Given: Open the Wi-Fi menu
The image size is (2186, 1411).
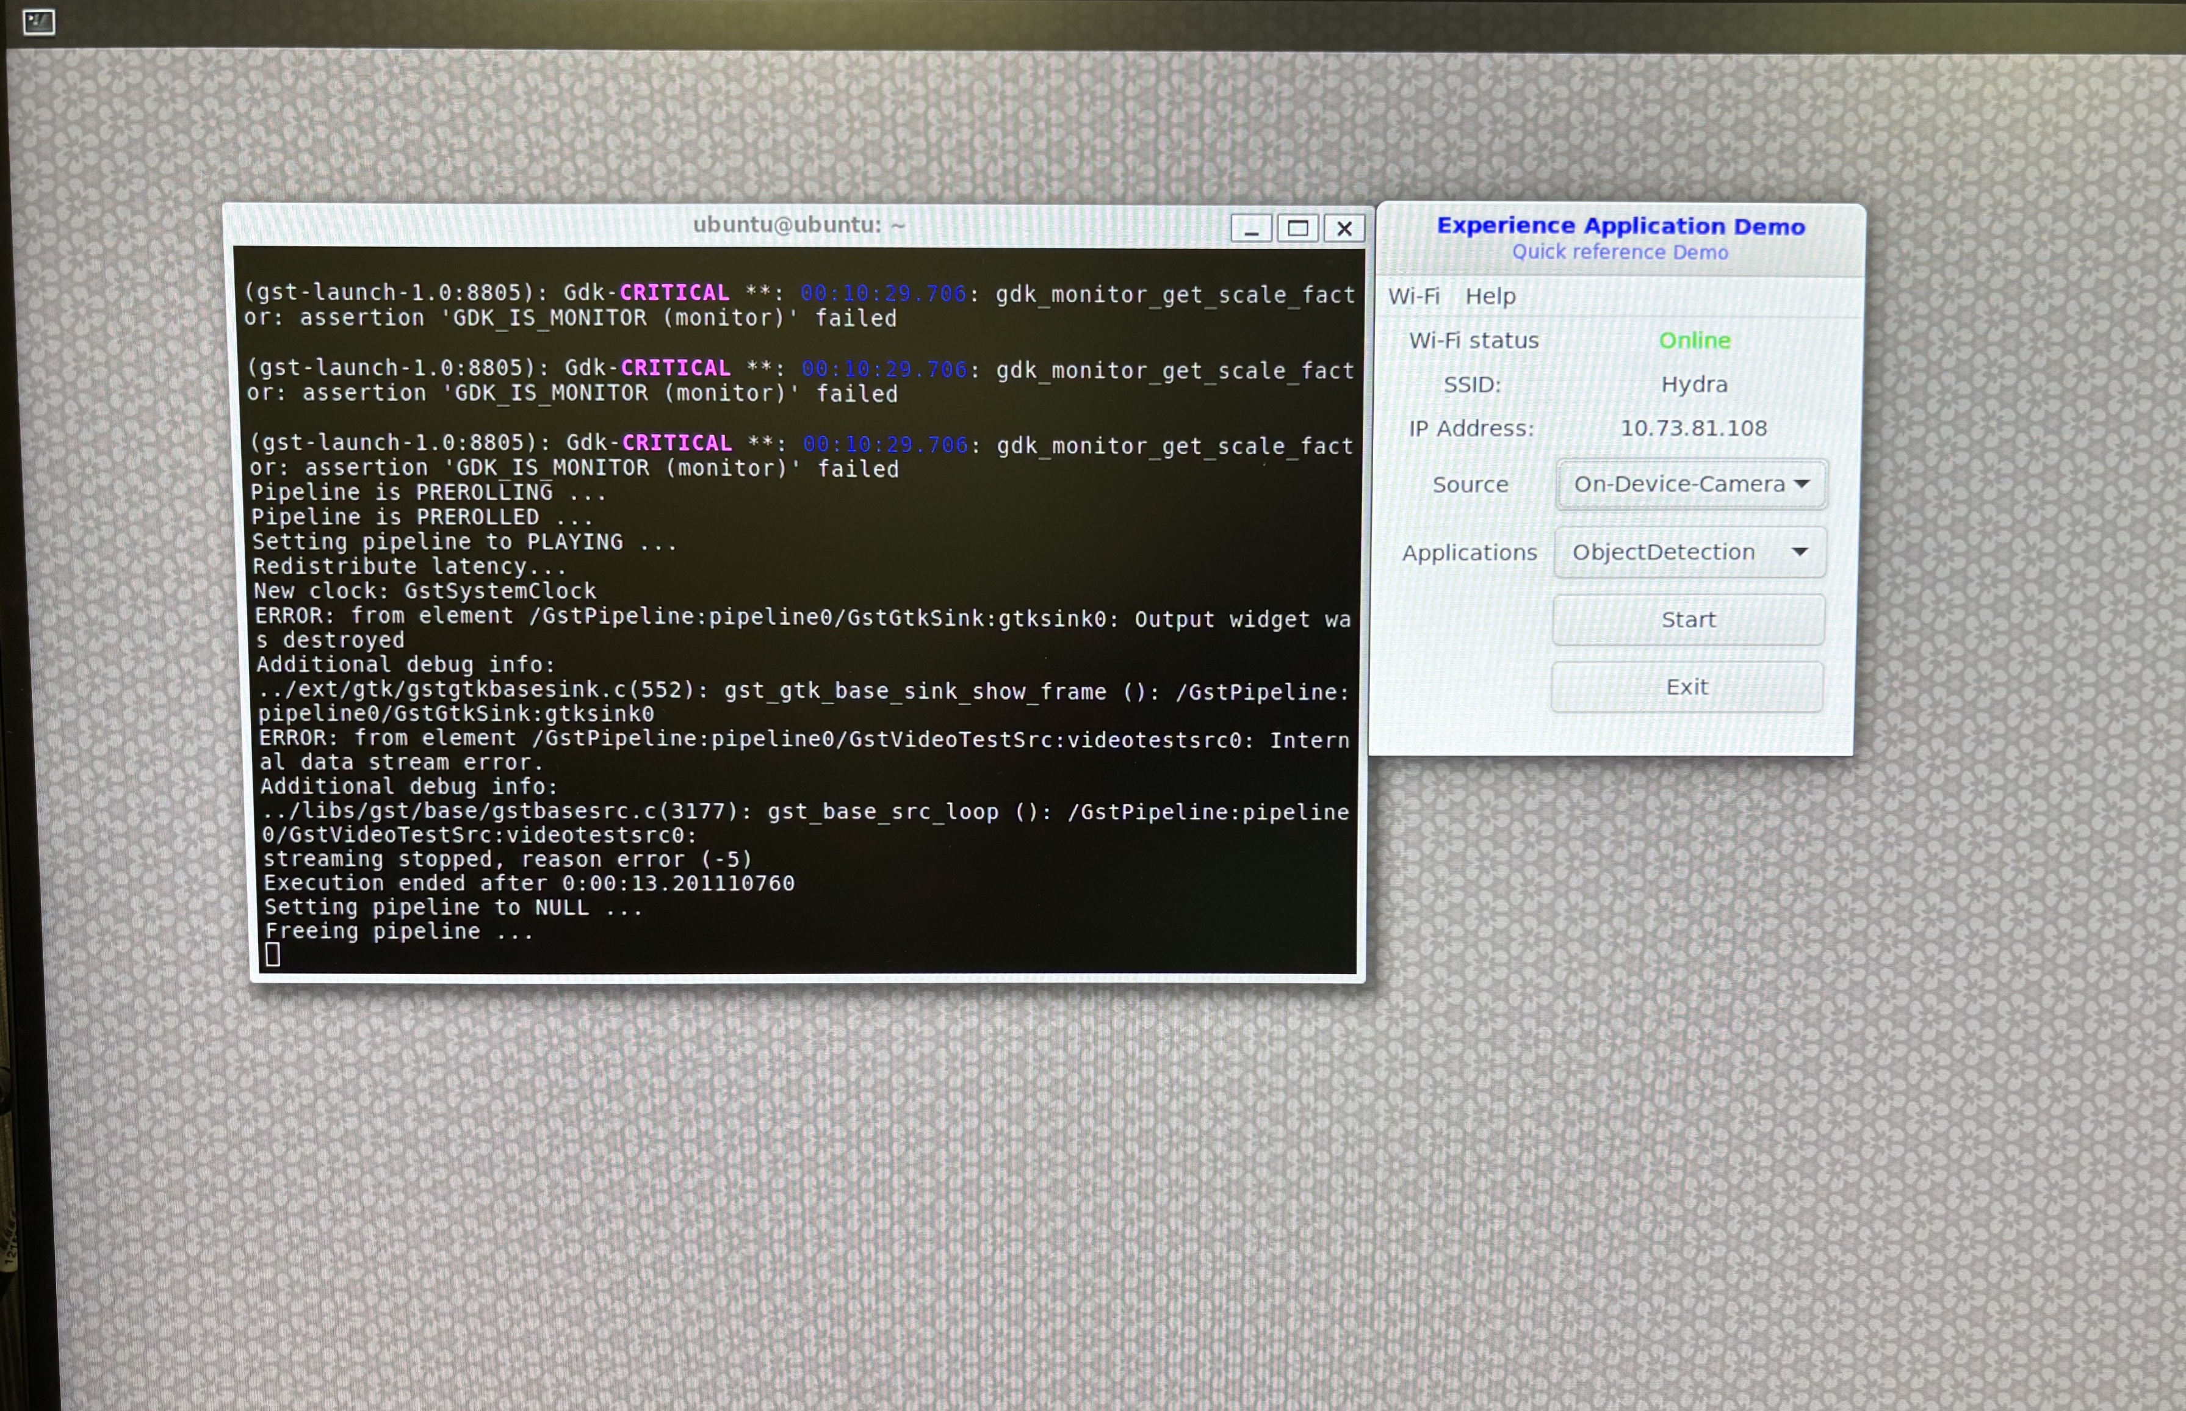Looking at the screenshot, I should pos(1413,296).
